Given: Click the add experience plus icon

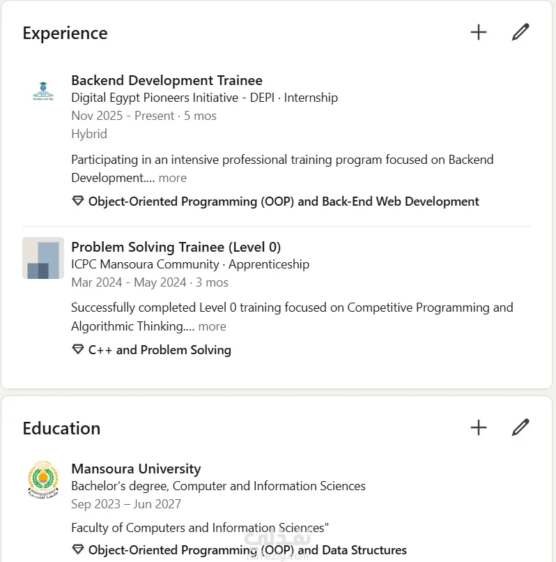Looking at the screenshot, I should [479, 32].
